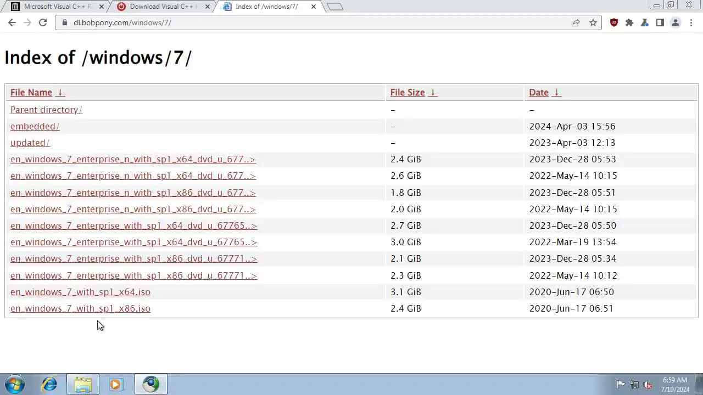
Task: Open the network tray icon
Action: tap(634, 385)
